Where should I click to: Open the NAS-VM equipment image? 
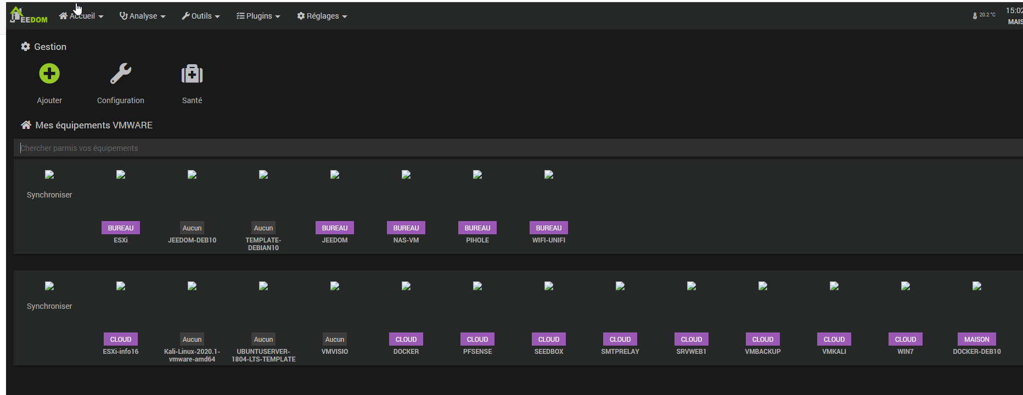click(406, 175)
